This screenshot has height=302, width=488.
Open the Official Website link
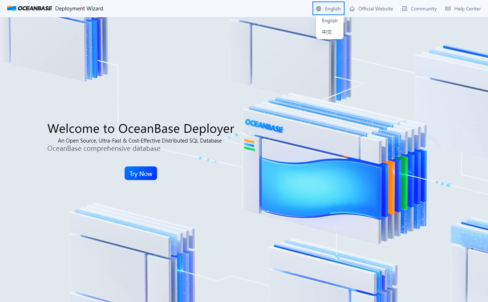pos(376,9)
